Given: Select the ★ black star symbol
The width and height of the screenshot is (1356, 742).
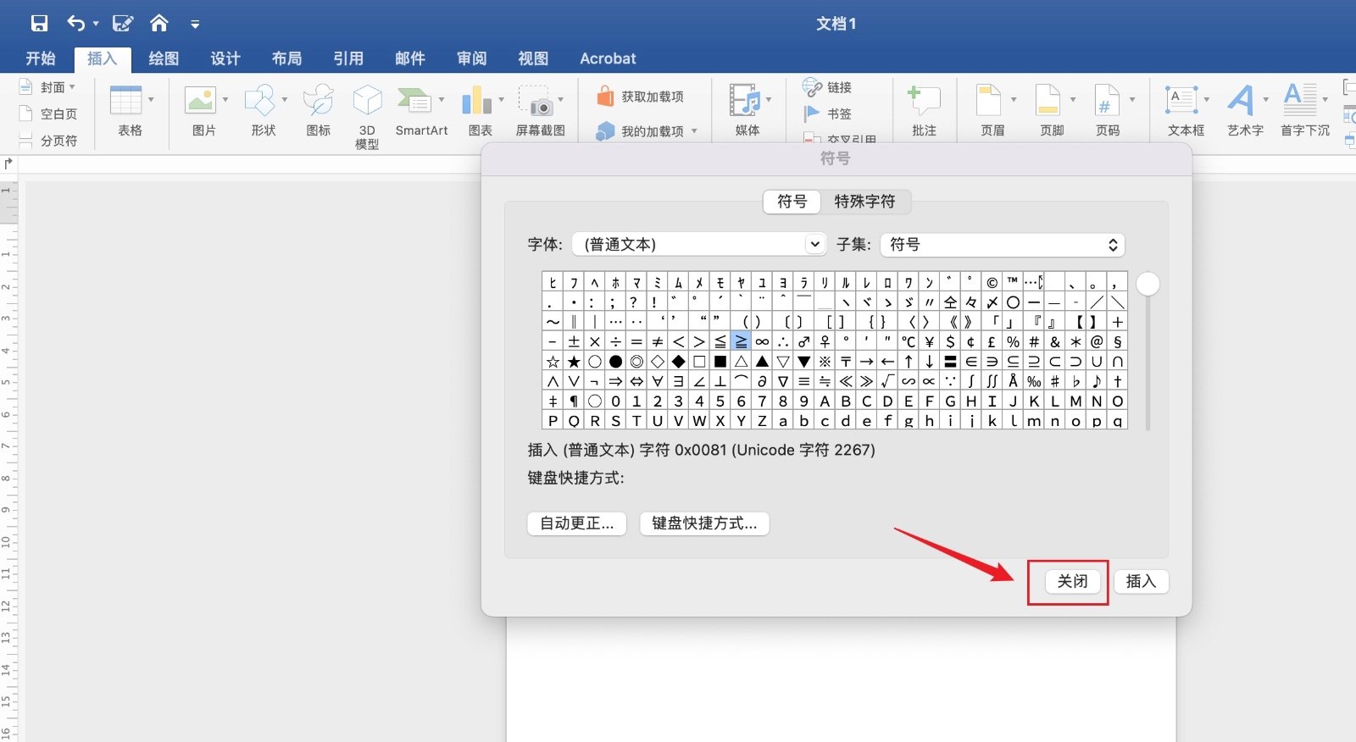Looking at the screenshot, I should [574, 362].
